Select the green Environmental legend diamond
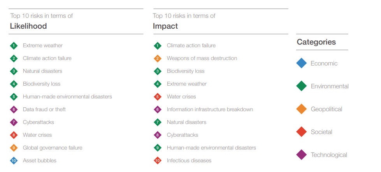The width and height of the screenshot is (381, 172). click(x=302, y=86)
